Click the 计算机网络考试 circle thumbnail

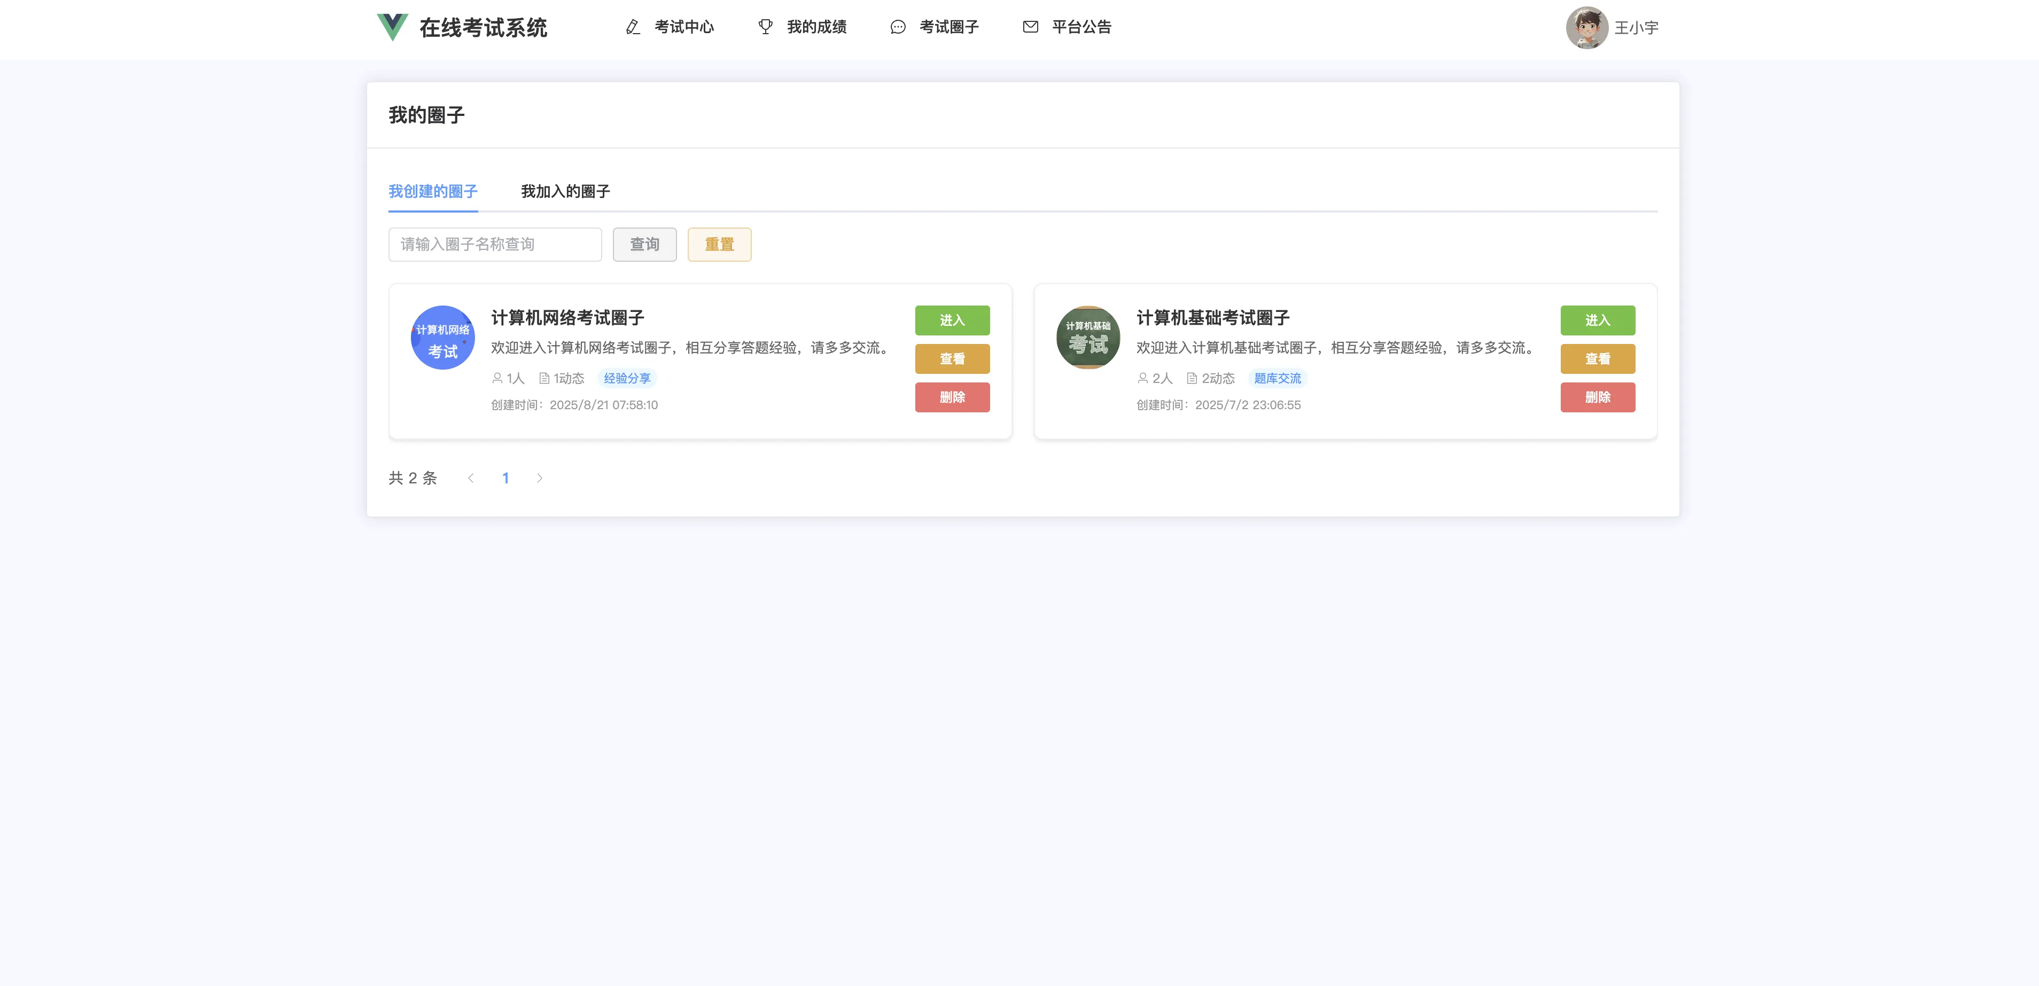[442, 338]
